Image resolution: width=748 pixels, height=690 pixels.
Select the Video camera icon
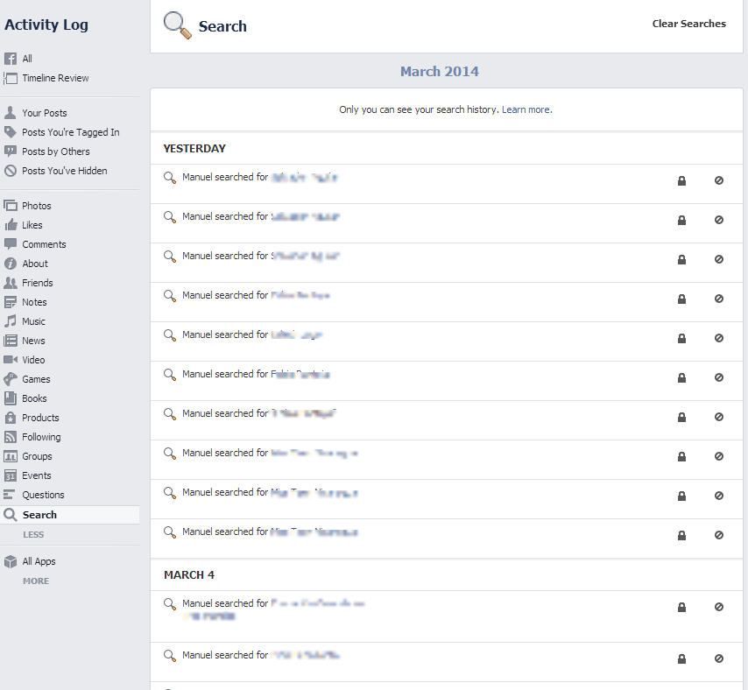point(11,360)
